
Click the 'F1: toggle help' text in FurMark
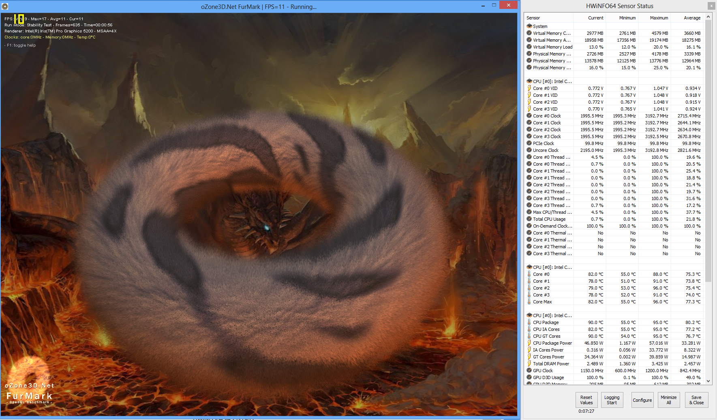[21, 45]
